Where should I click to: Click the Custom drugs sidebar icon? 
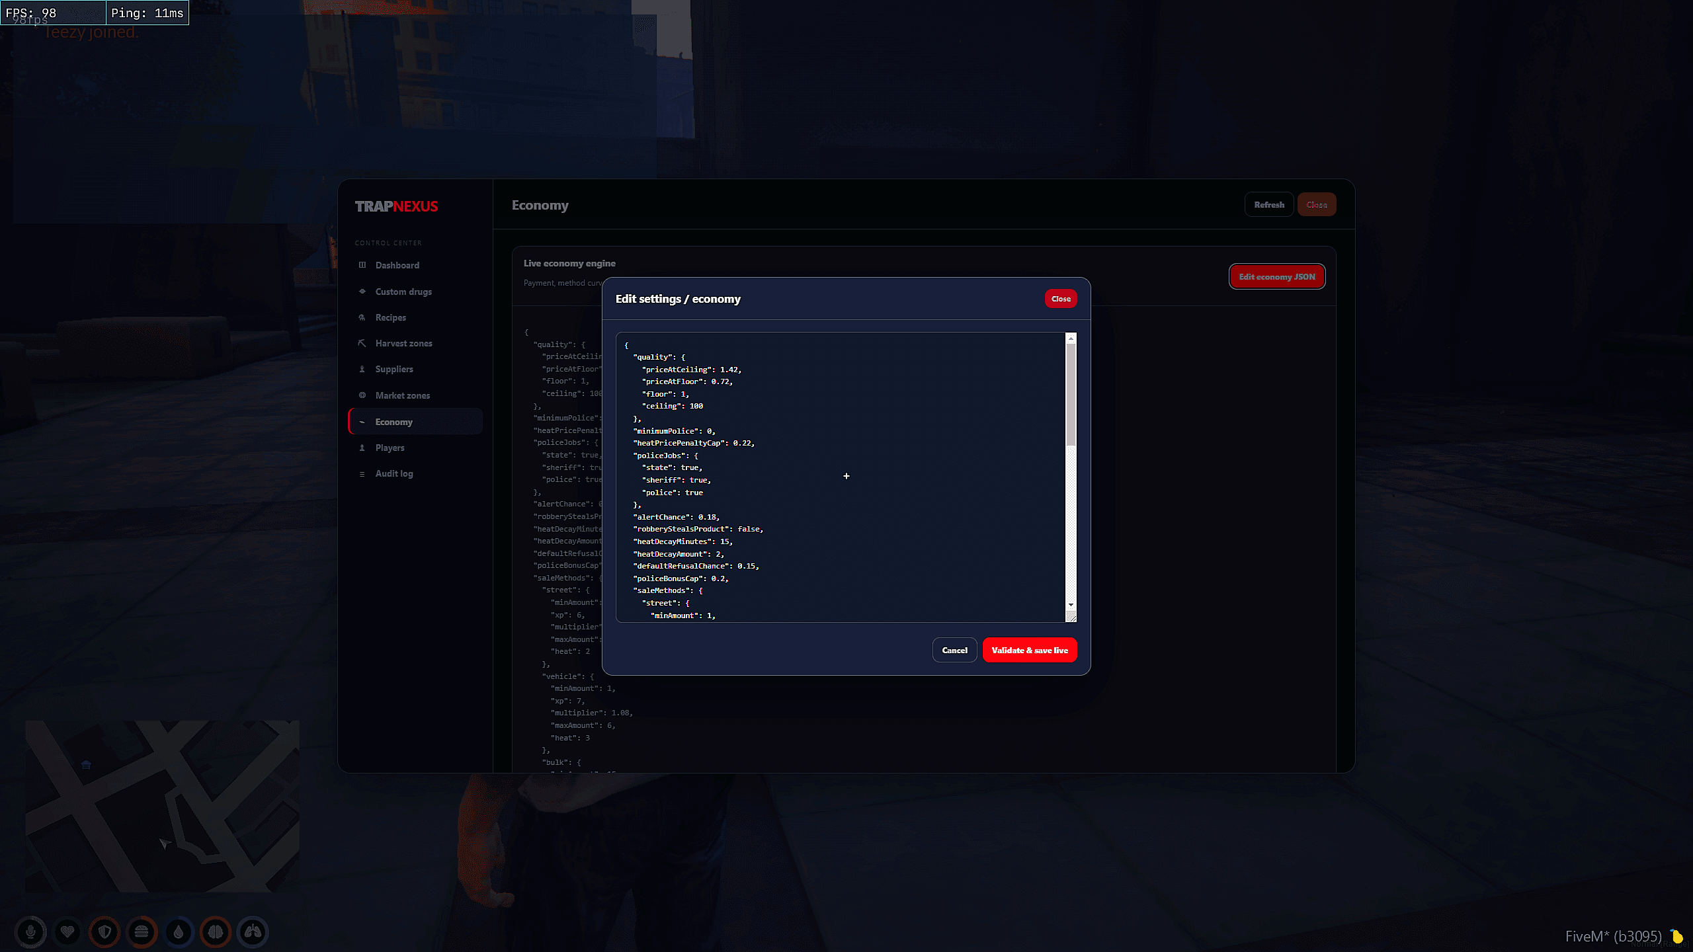(x=362, y=292)
